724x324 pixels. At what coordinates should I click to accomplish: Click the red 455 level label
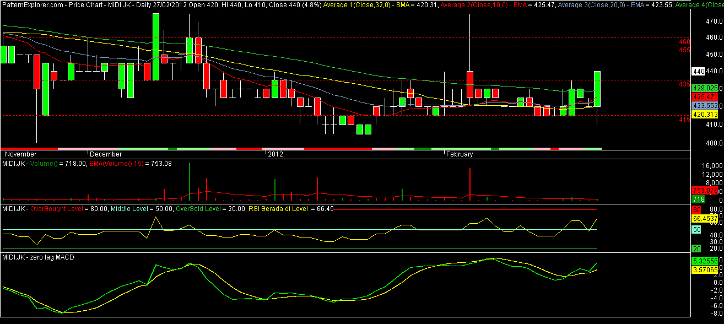click(684, 50)
